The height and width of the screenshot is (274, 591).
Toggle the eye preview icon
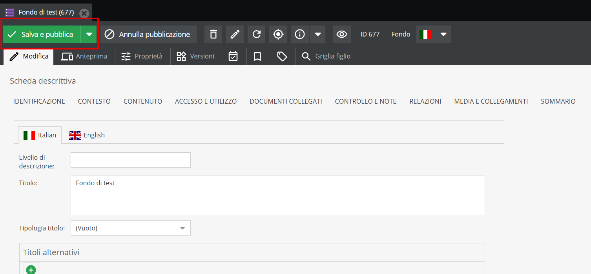coord(342,35)
